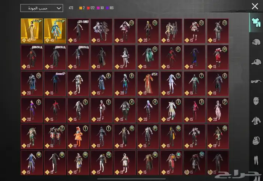Screen dimensions: 263x181
Task: Select the first golden GILT outfit
Action: coord(32,31)
